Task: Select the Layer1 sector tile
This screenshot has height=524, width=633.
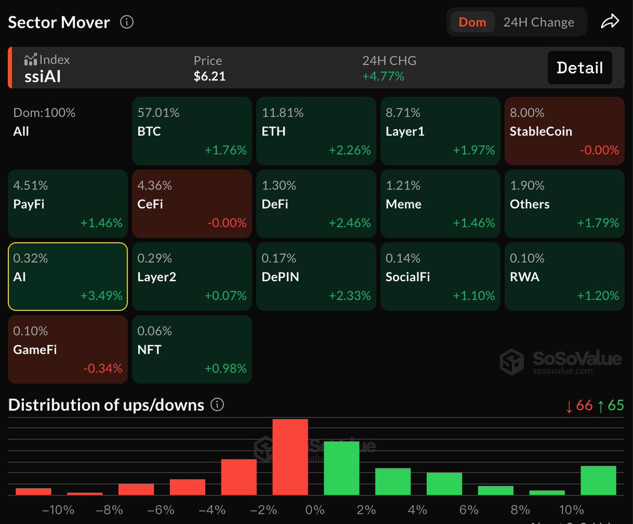Action: point(440,130)
